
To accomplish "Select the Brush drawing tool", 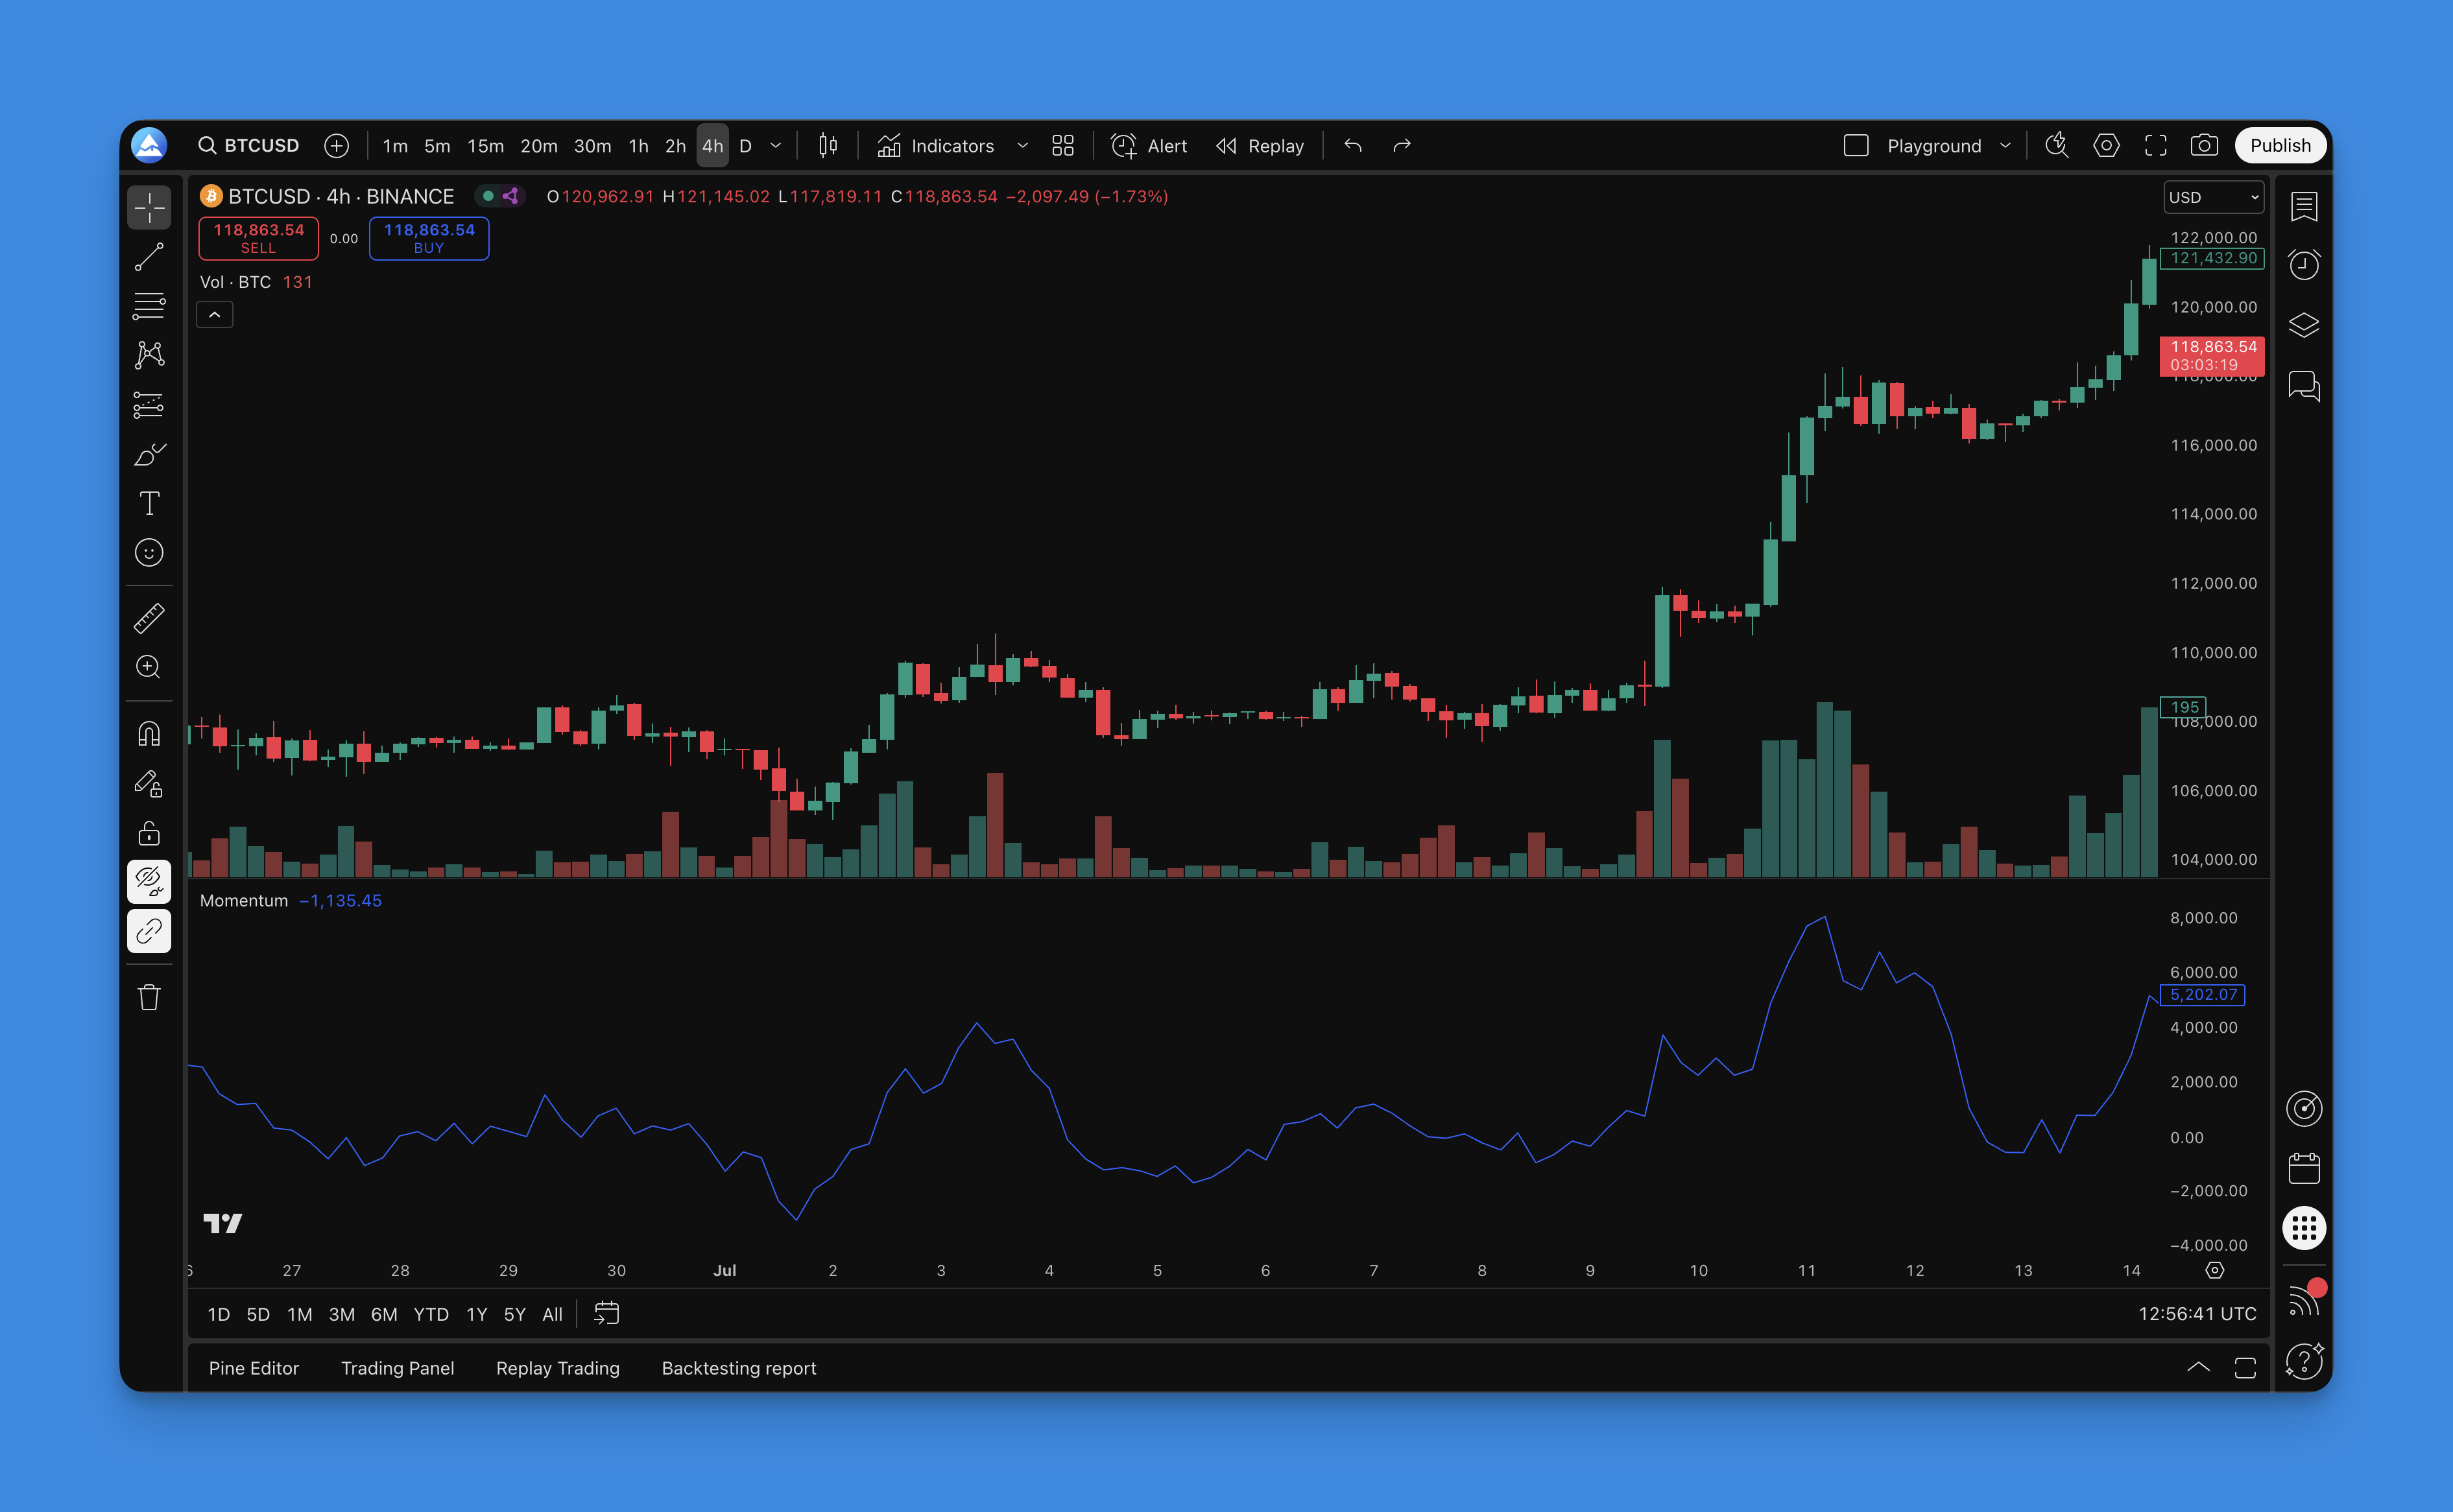I will pos(148,455).
